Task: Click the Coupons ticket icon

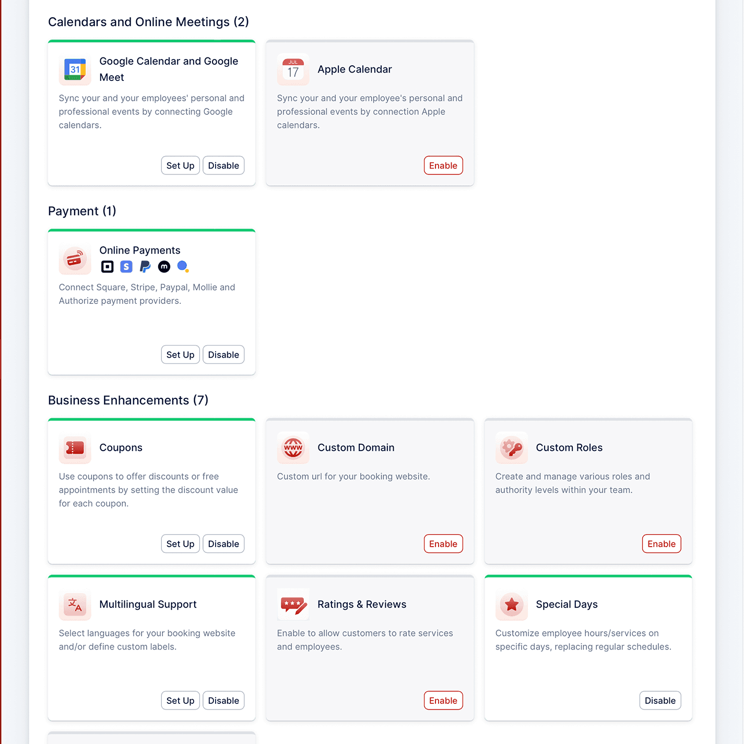Action: [75, 447]
